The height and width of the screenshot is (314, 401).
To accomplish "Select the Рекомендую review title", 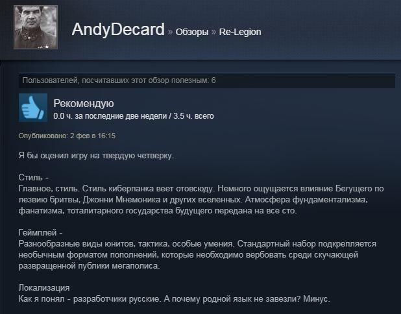I will (x=84, y=103).
